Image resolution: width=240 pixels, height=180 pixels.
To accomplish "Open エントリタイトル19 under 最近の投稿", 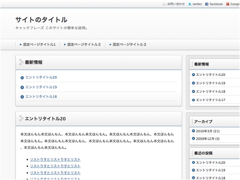I will [211, 170].
